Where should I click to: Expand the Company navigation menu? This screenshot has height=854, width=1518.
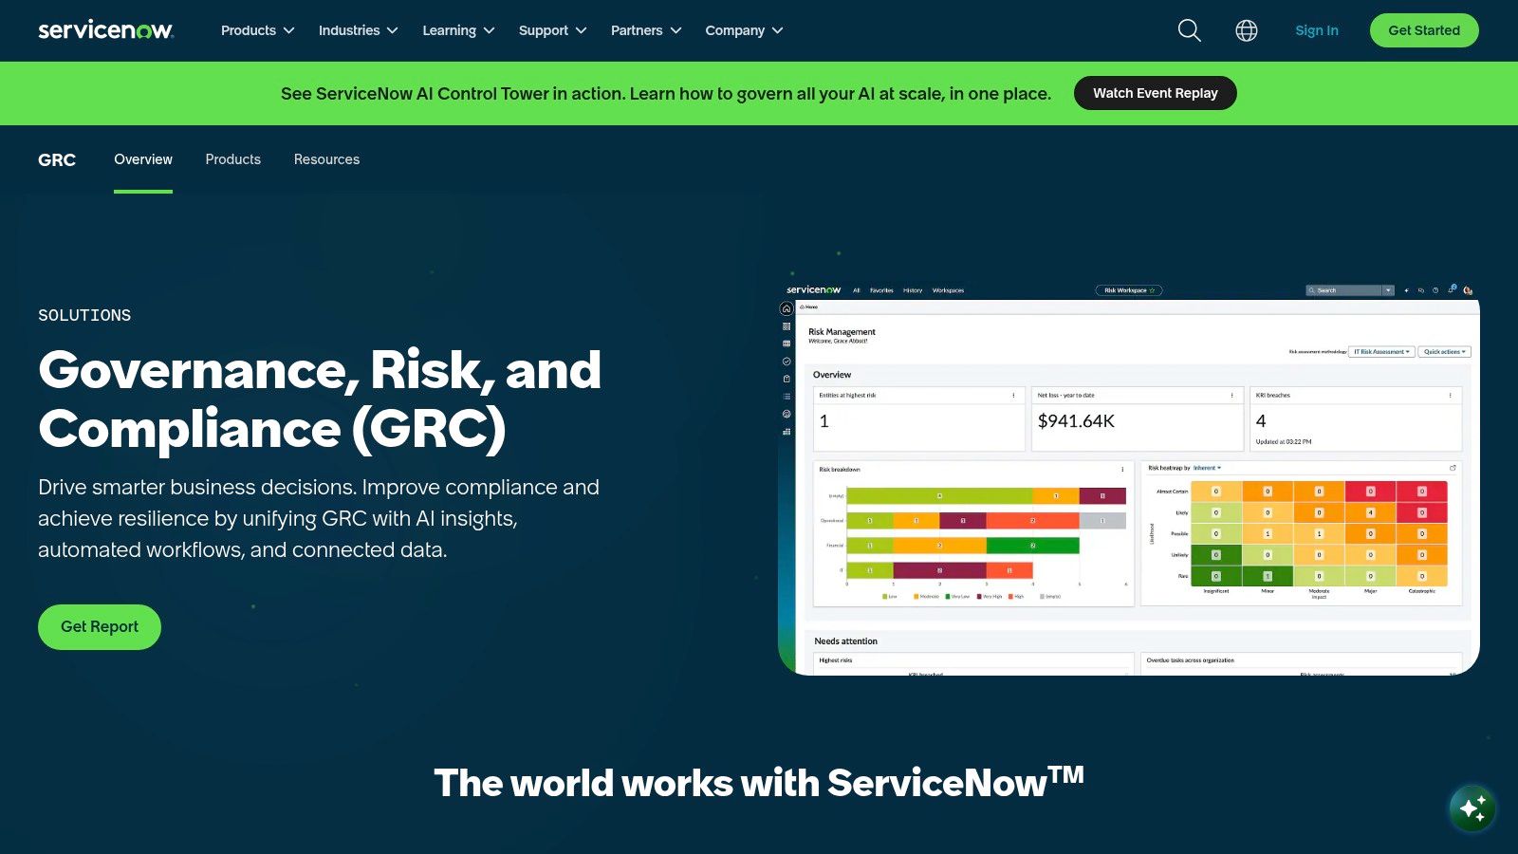744,30
